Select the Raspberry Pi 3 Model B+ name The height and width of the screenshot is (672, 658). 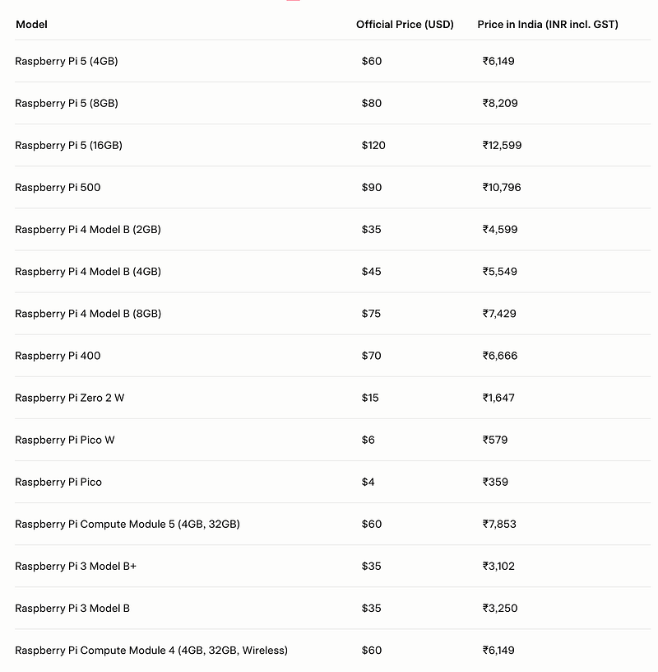coord(76,566)
